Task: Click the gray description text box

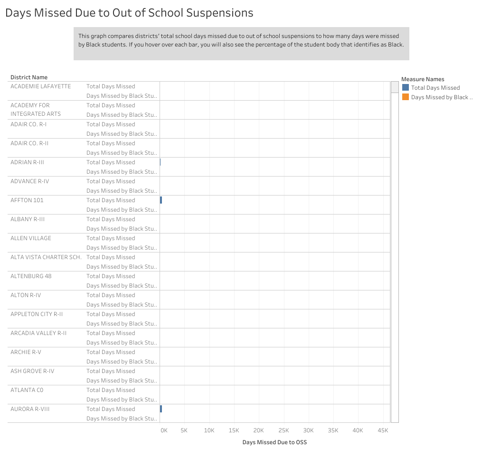Action: 241,43
